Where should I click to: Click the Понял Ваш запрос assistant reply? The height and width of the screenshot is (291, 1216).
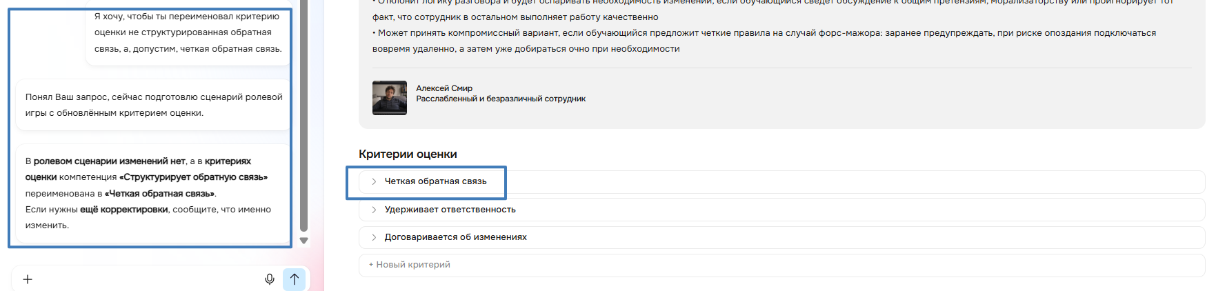click(153, 105)
